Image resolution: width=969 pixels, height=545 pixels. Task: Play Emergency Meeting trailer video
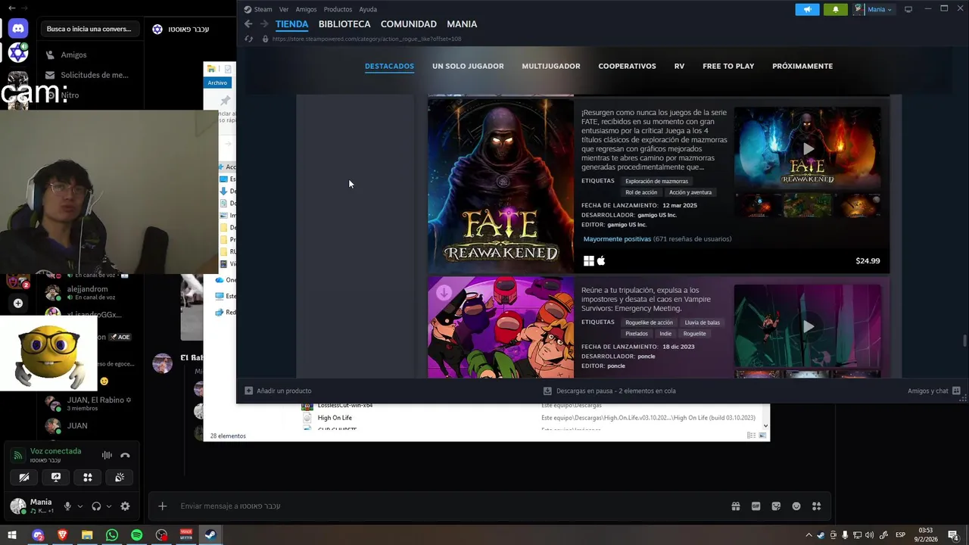(808, 326)
